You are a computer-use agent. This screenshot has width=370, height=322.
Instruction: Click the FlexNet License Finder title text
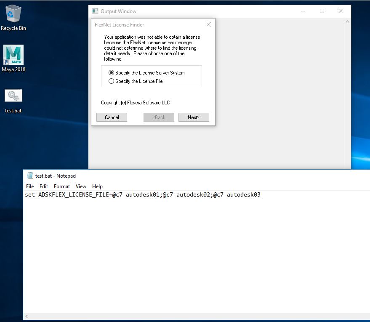click(119, 25)
